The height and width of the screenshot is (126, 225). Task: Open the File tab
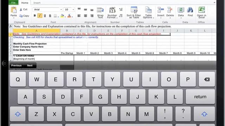[x=13, y=2]
